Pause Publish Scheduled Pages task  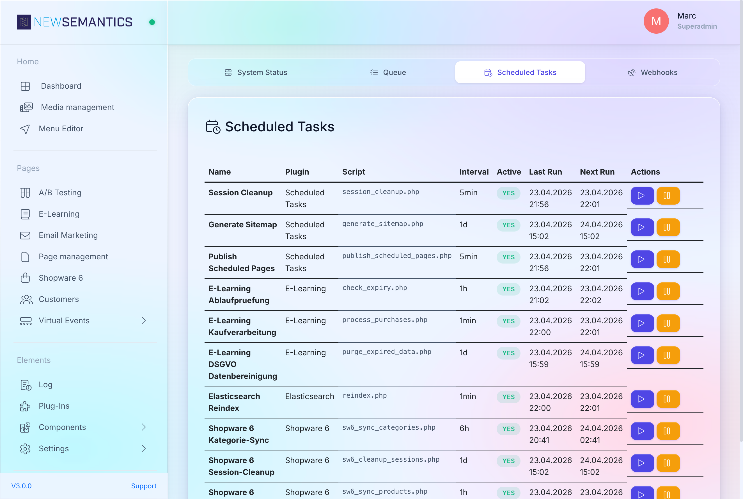[668, 260]
